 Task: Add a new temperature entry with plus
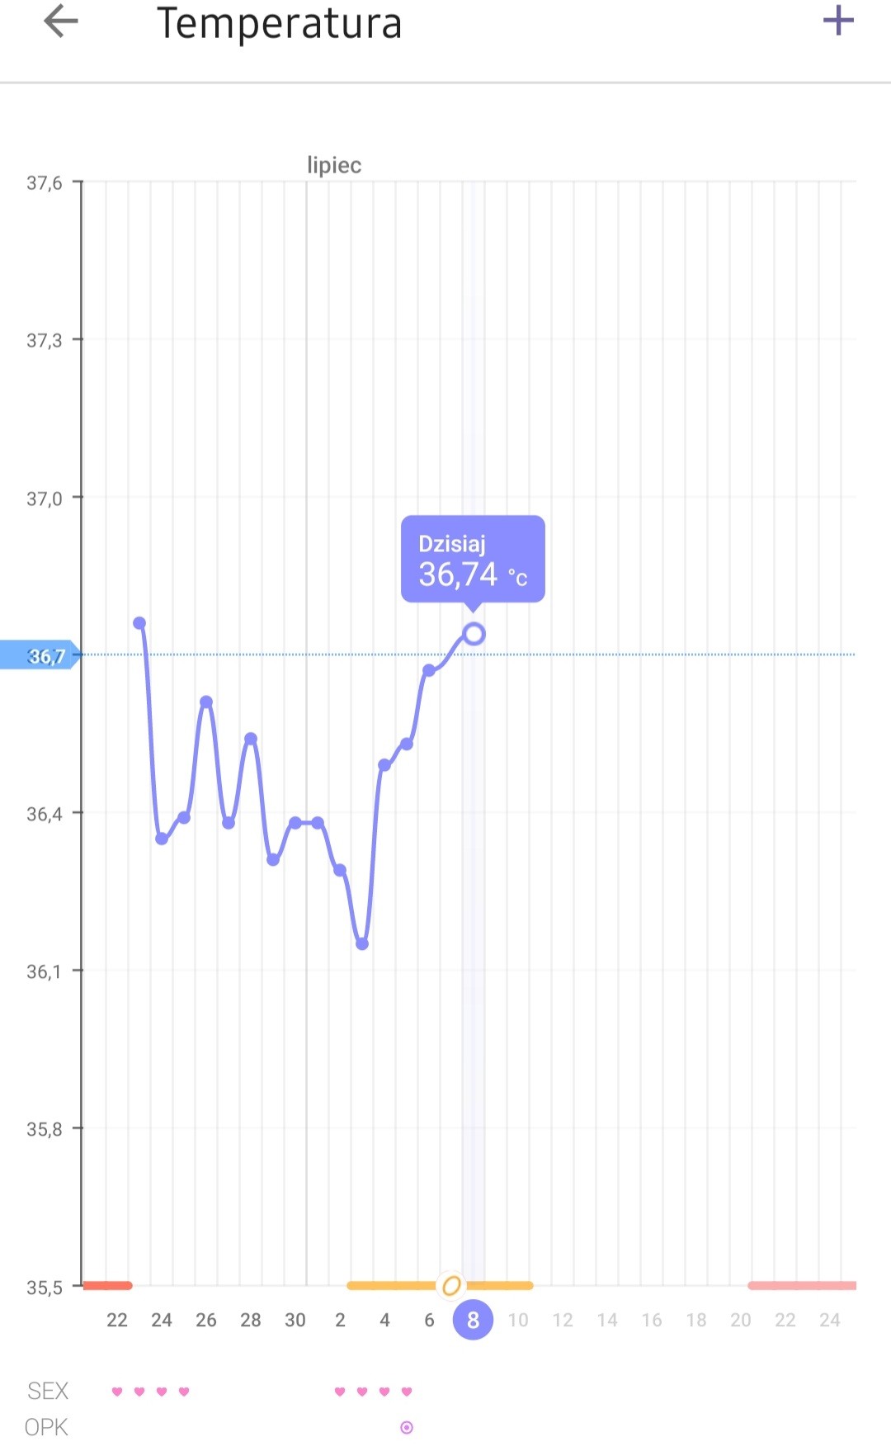tap(838, 21)
